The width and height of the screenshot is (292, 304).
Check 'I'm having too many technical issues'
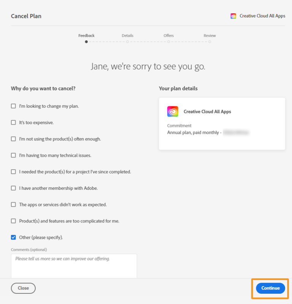[x=13, y=155]
